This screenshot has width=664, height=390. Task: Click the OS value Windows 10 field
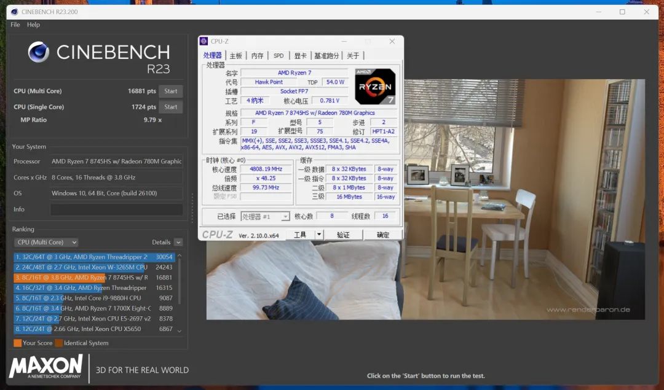tap(116, 193)
